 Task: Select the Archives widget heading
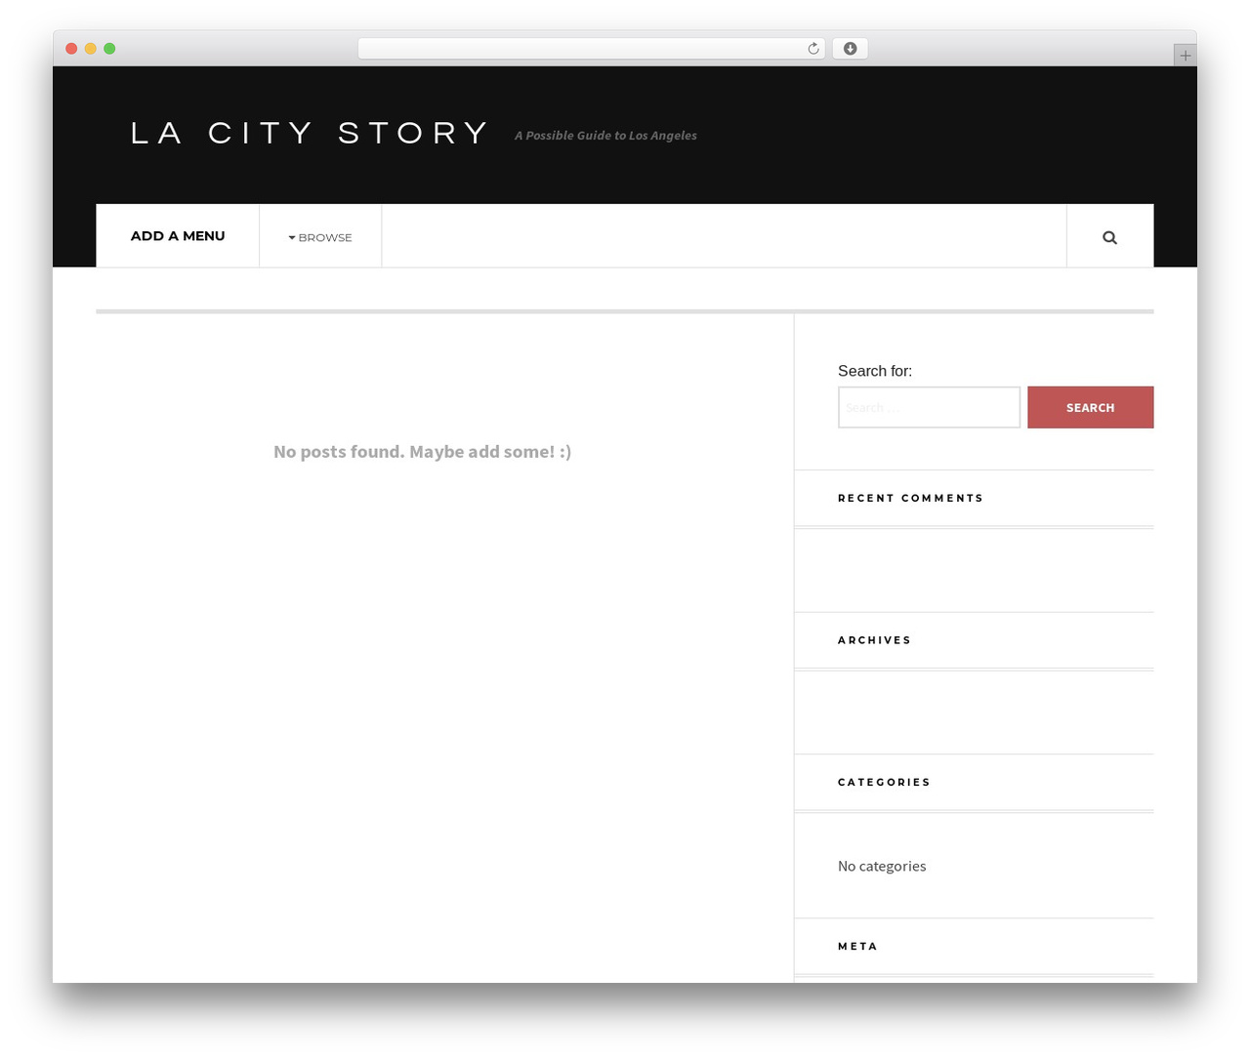click(x=874, y=640)
